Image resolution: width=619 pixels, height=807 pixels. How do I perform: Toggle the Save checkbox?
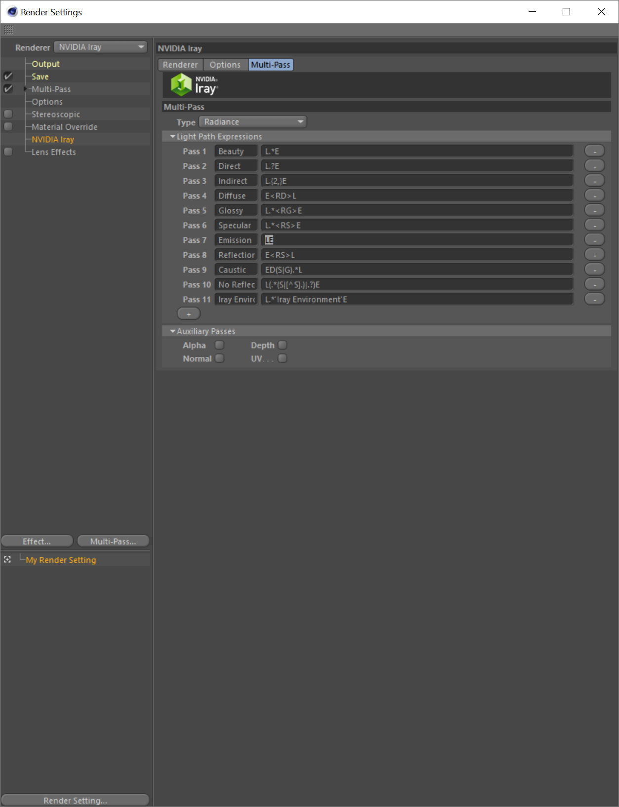pos(8,77)
